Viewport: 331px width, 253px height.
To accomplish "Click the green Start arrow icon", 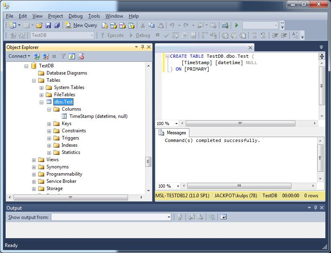I will coord(237,25).
